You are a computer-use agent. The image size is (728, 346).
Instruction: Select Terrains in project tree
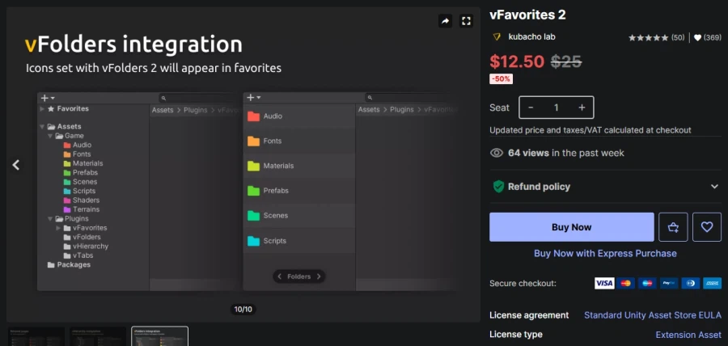(86, 209)
